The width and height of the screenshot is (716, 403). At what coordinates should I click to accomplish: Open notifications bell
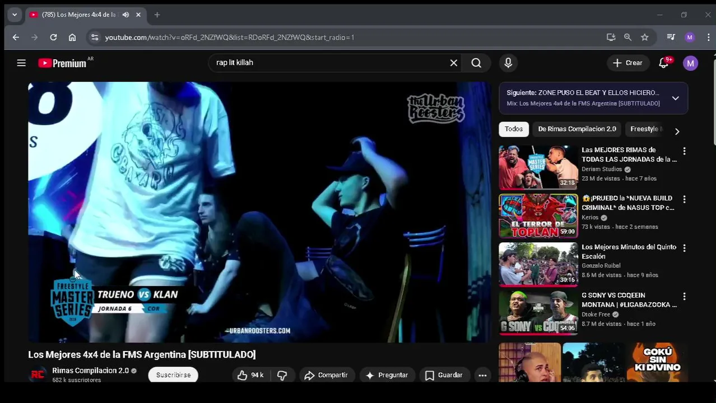click(x=664, y=63)
